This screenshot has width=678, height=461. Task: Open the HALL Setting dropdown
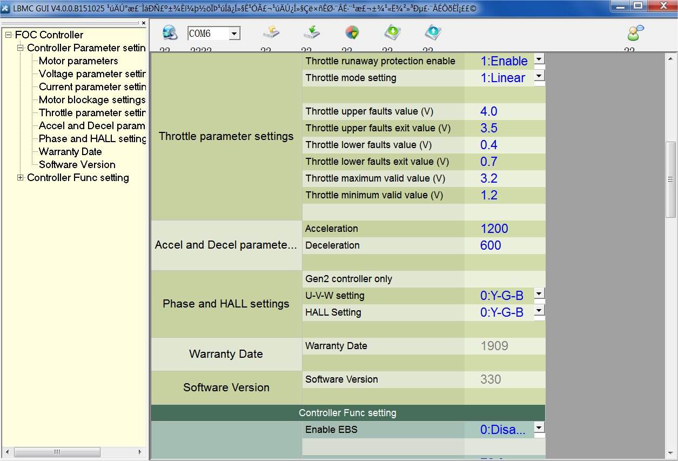click(539, 310)
